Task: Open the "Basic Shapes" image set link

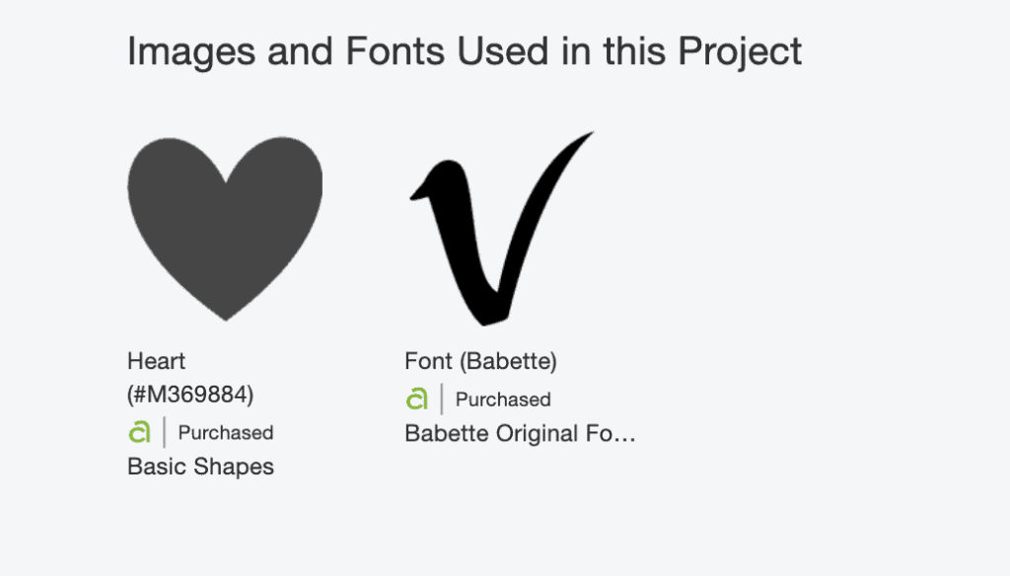Action: pos(200,467)
